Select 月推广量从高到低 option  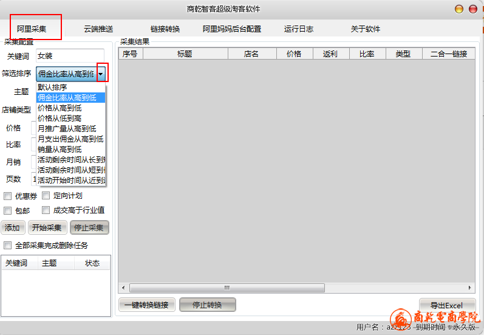(71, 128)
